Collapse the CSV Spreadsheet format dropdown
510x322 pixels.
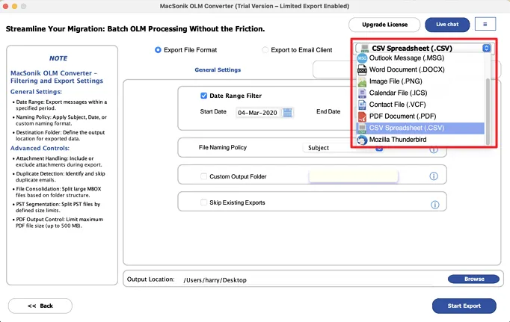[486, 48]
